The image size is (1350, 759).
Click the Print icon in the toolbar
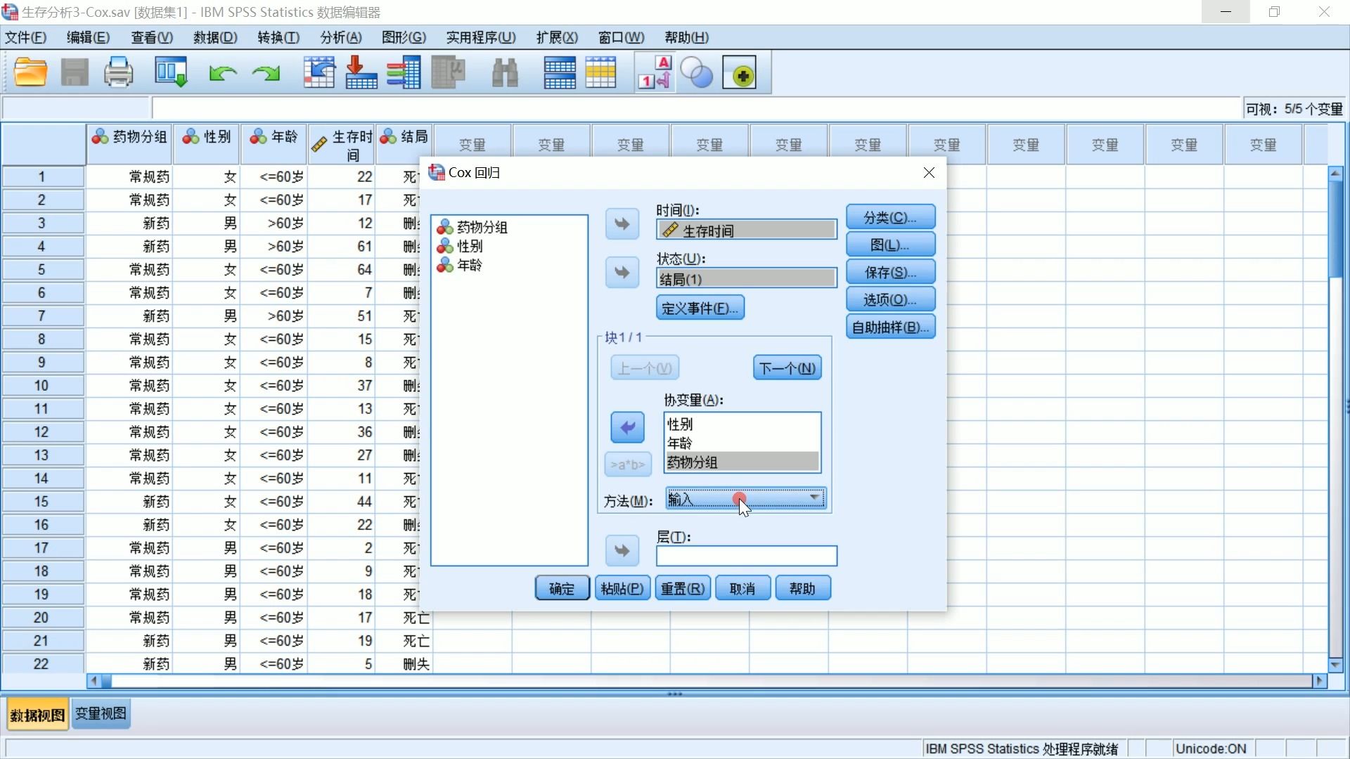point(118,72)
